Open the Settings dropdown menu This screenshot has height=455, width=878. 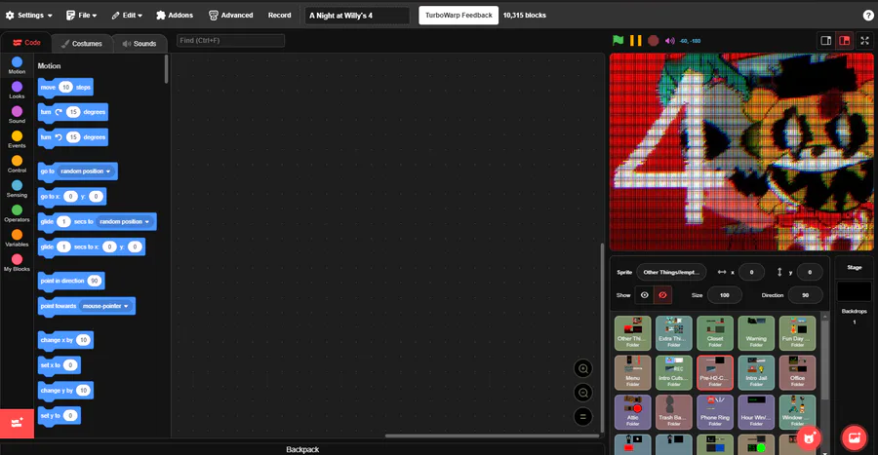29,15
